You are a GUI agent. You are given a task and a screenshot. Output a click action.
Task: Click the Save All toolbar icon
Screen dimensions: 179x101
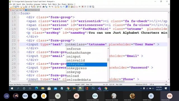(x=18, y=7)
